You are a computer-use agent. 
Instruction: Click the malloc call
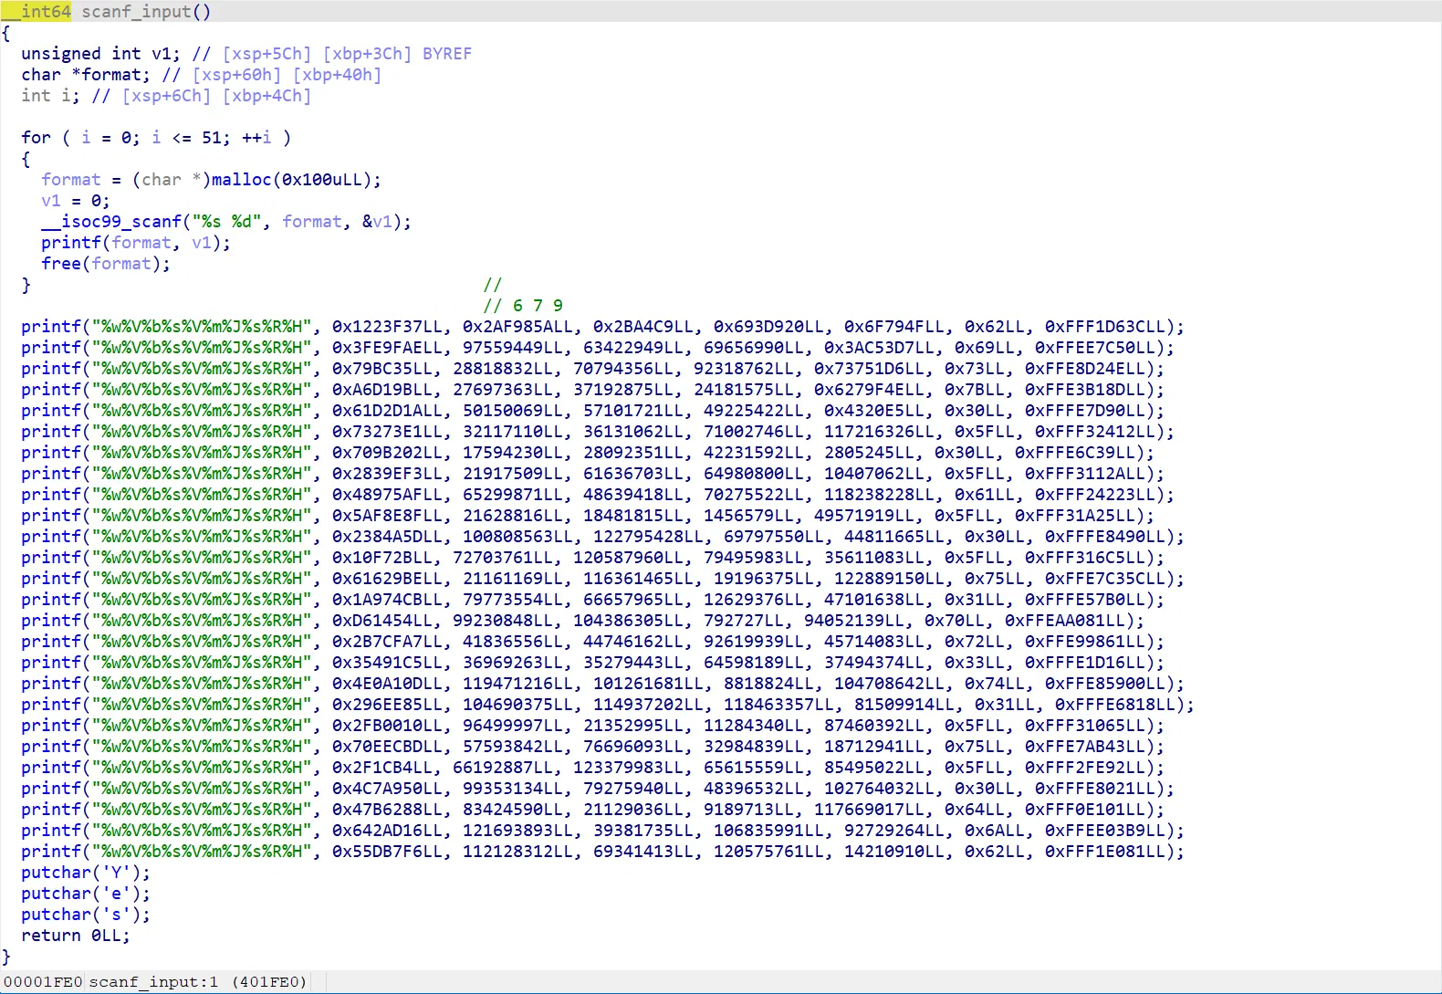tap(242, 180)
